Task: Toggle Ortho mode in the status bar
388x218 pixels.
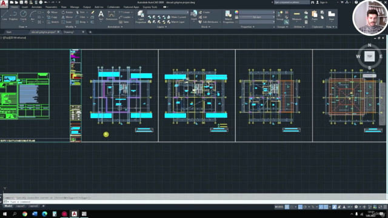Action: tap(300, 207)
